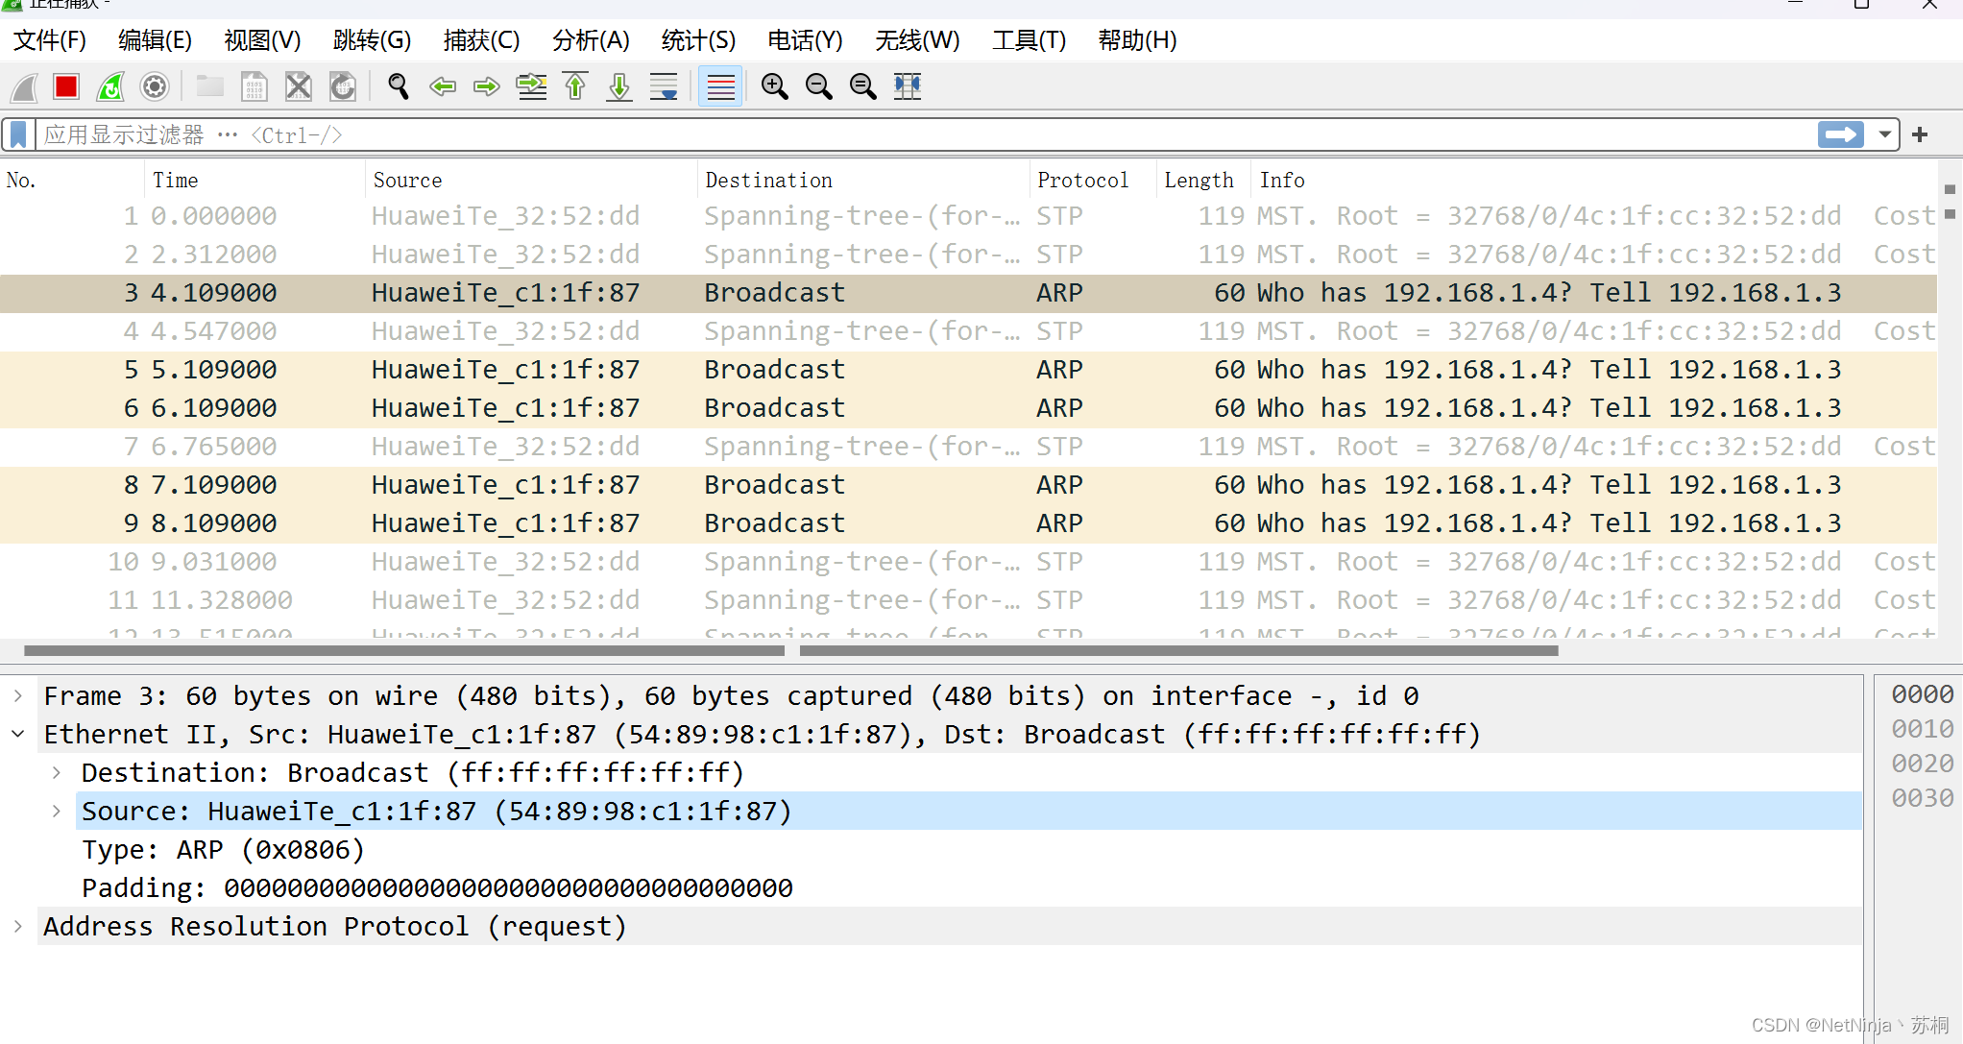Stop the running packet capture
The height and width of the screenshot is (1044, 1963).
point(66,87)
